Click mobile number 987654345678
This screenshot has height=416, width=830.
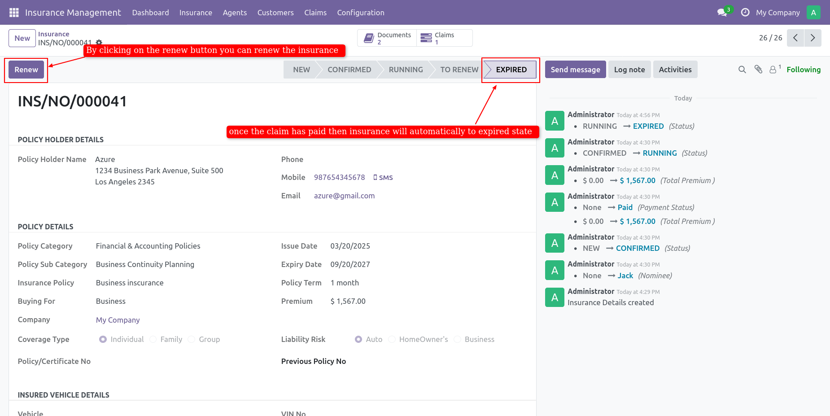click(340, 177)
